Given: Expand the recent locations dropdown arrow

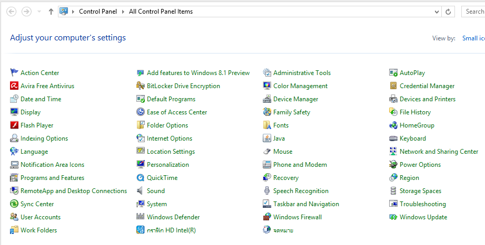Looking at the screenshot, I should 39,12.
